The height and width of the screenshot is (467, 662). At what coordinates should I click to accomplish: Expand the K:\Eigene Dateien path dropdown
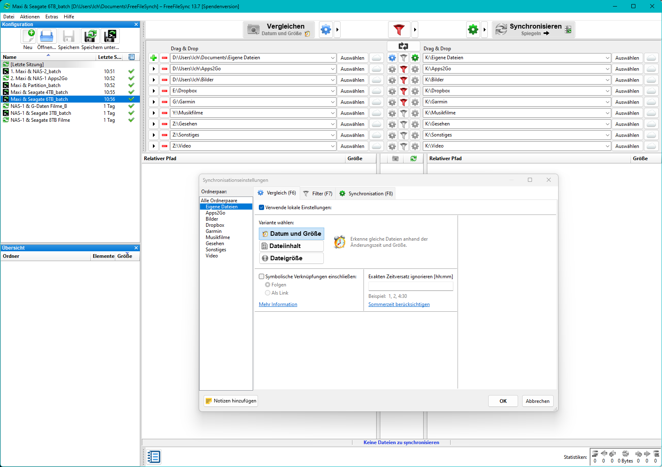pos(607,58)
